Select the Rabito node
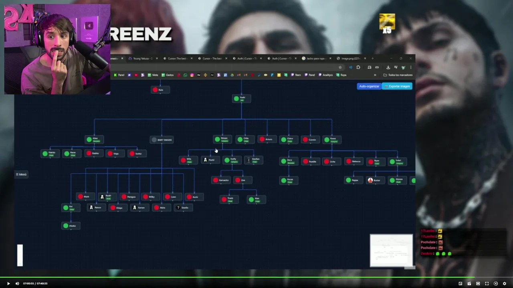513x288 pixels. 94,153
